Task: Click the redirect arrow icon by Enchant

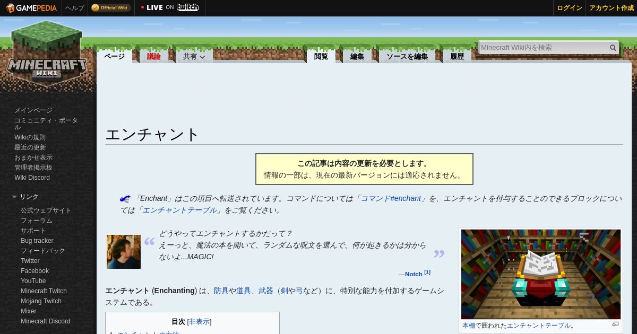Action: pos(125,199)
